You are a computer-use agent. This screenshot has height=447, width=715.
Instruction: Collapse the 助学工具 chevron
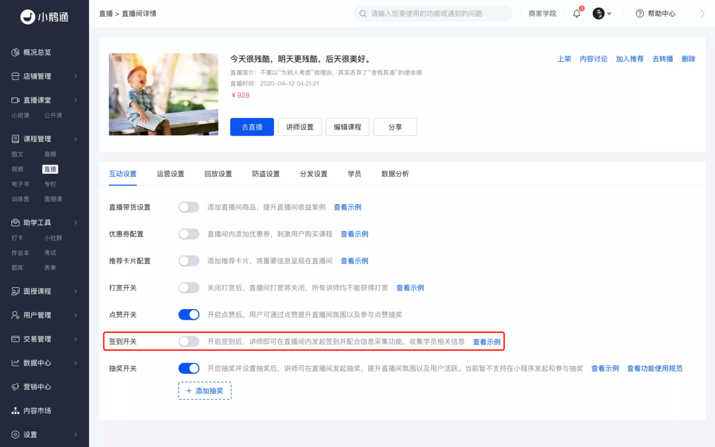click(x=75, y=223)
